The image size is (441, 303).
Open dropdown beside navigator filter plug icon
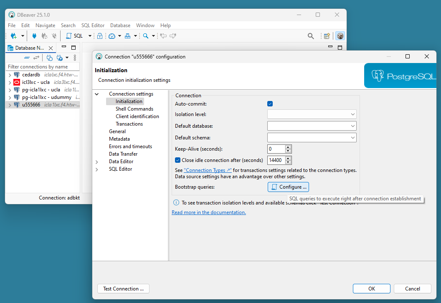(x=67, y=58)
